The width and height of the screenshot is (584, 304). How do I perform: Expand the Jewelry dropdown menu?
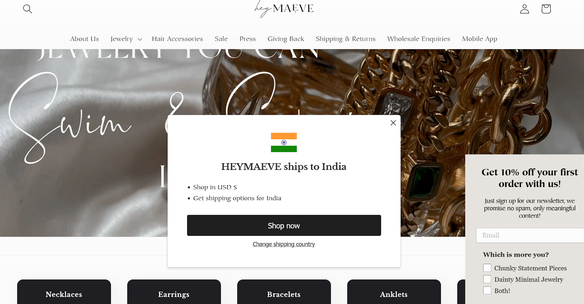pyautogui.click(x=126, y=39)
